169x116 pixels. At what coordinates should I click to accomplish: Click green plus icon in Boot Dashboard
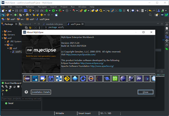[6, 90]
